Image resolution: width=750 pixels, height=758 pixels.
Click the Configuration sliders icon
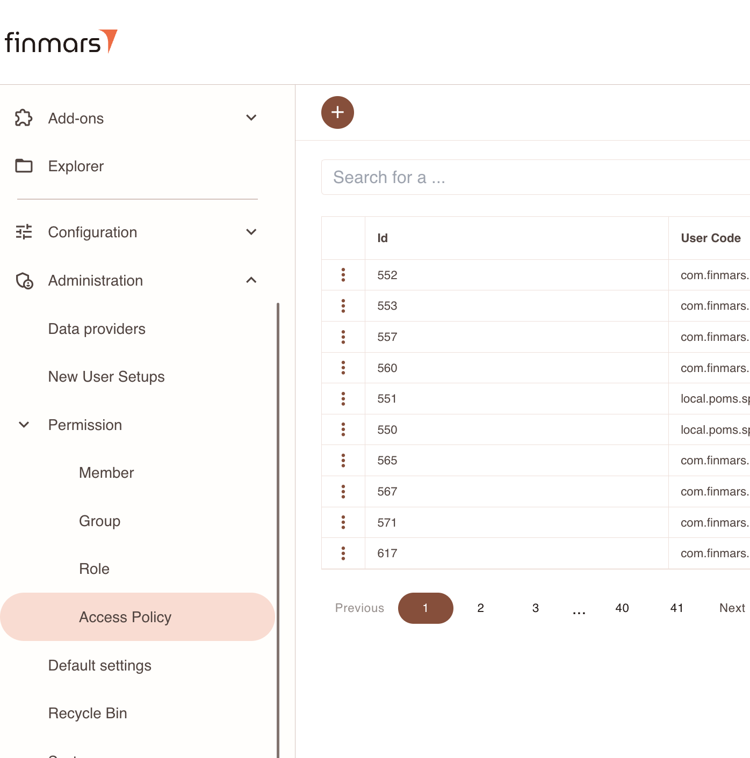click(x=24, y=232)
